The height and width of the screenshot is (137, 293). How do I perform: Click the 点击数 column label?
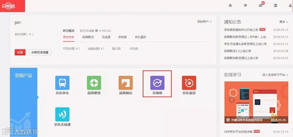pyautogui.click(x=134, y=49)
